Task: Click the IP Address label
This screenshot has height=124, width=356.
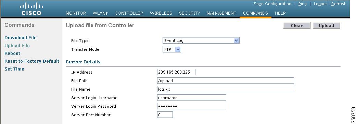Action: point(82,72)
